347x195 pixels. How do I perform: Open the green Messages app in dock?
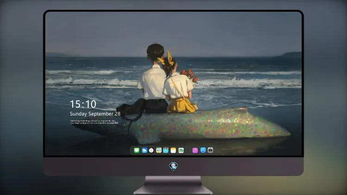(x=136, y=150)
